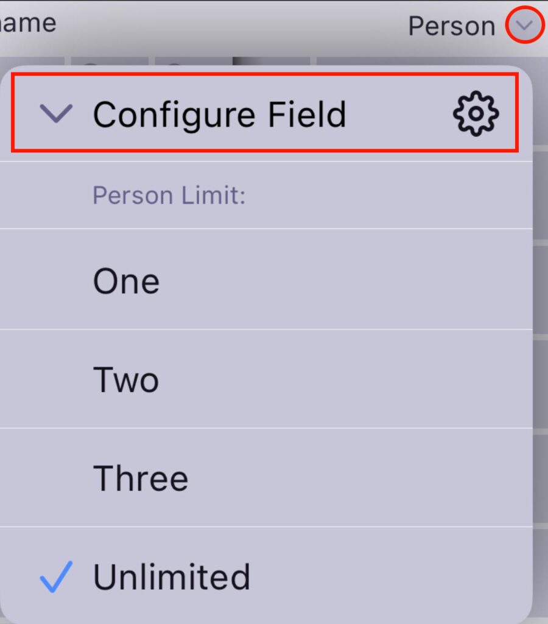The image size is (548, 624).
Task: Choose "Three" as the person limit
Action: (141, 478)
